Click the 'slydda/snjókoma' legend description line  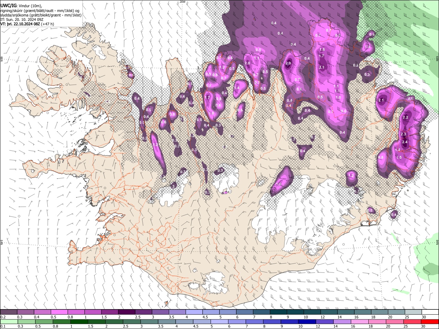click(41, 15)
